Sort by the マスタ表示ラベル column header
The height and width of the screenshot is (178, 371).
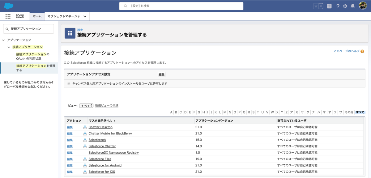[100, 121]
